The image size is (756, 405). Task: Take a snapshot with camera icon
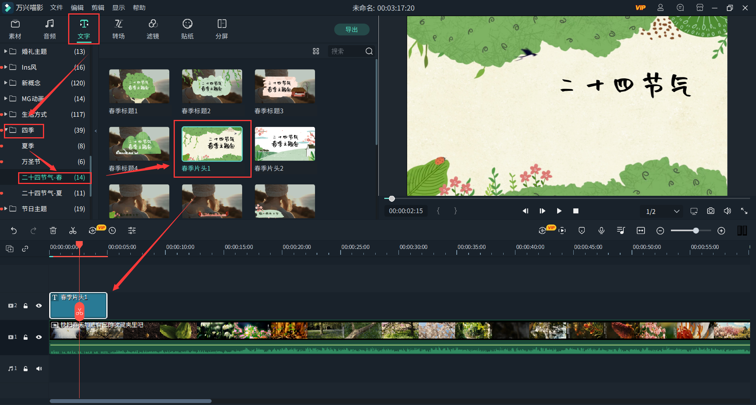(710, 211)
